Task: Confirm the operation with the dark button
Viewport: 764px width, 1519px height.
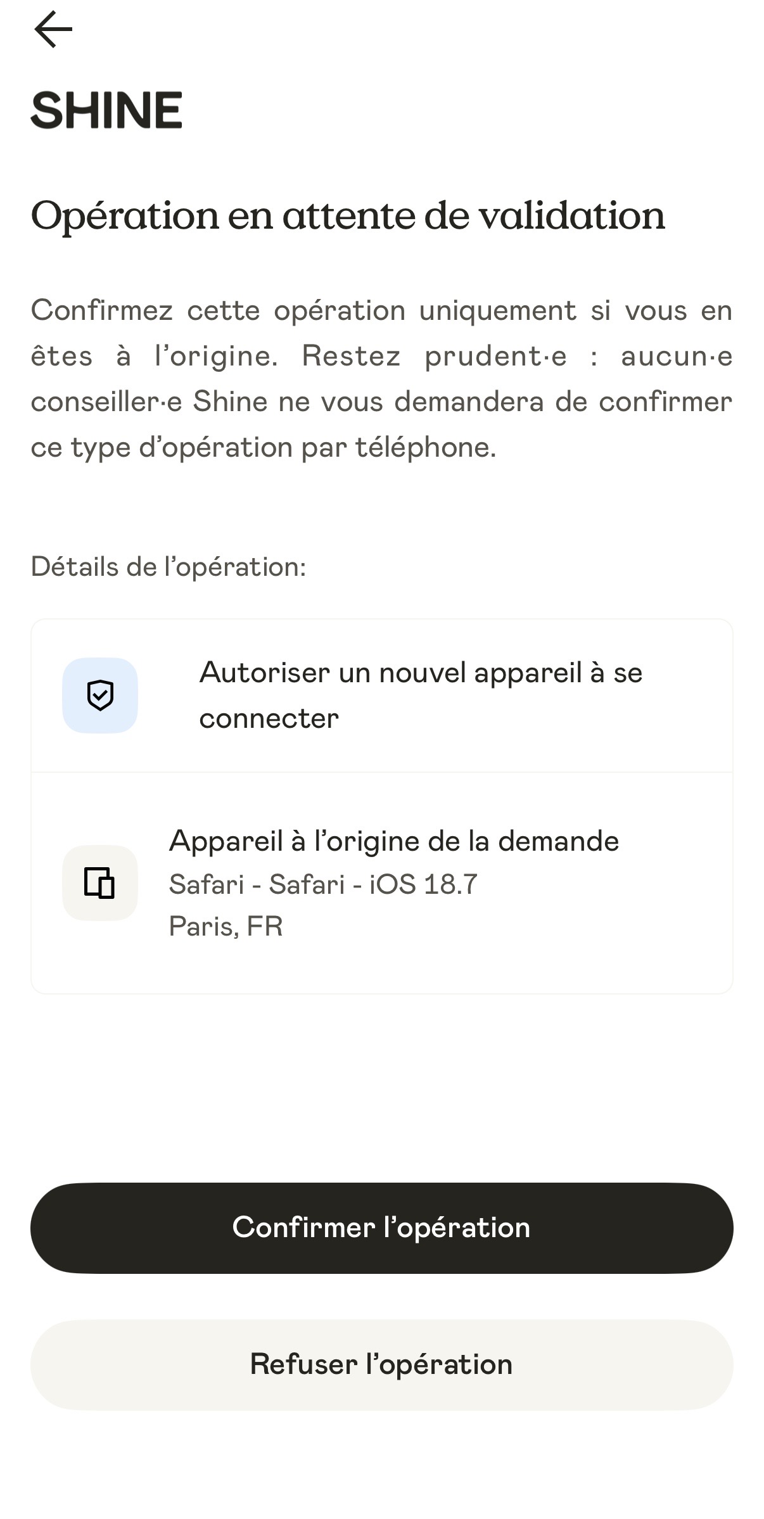Action: click(x=382, y=1228)
